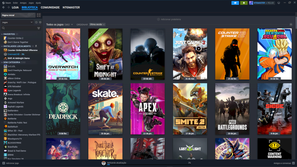The height and width of the screenshot is (167, 297).
Task: Go to the LOJA tab
Action: [x=15, y=7]
